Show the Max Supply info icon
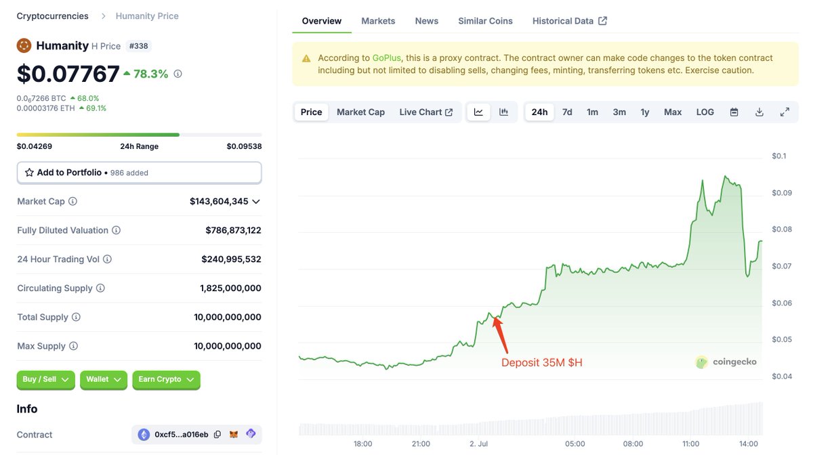The width and height of the screenshot is (813, 455). point(73,346)
